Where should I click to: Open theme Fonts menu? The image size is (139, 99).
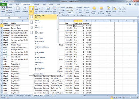[10, 10]
